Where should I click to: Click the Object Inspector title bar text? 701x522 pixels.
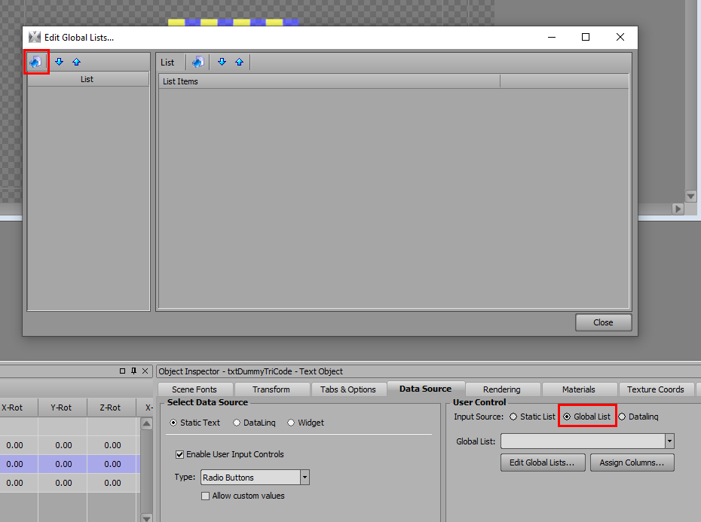pos(251,371)
